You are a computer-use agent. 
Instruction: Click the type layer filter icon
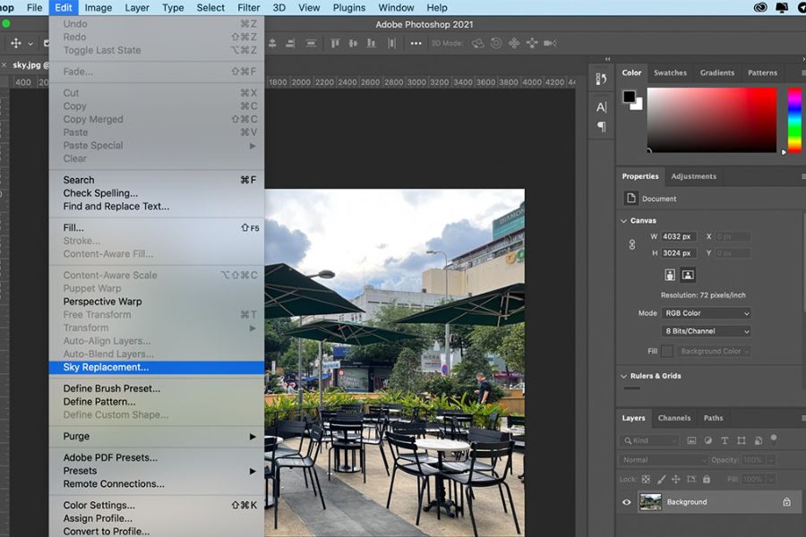725,440
